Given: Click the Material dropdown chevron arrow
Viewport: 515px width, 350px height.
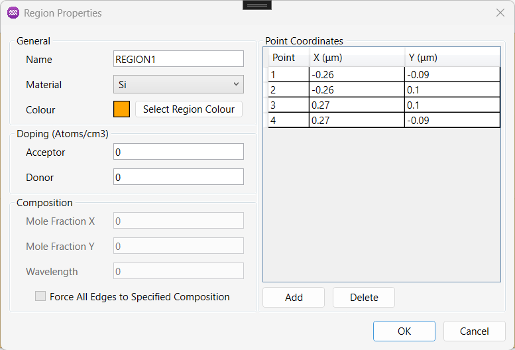Looking at the screenshot, I should coord(236,84).
